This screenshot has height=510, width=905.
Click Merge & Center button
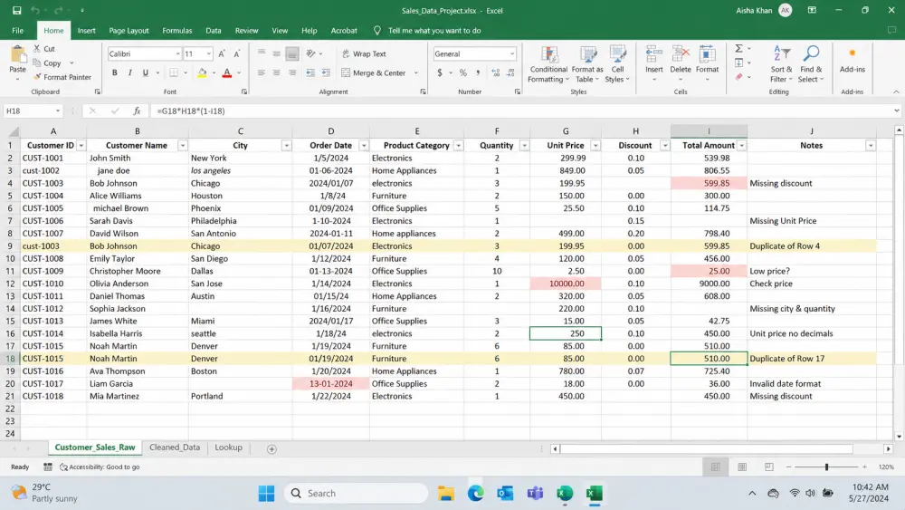(x=374, y=72)
